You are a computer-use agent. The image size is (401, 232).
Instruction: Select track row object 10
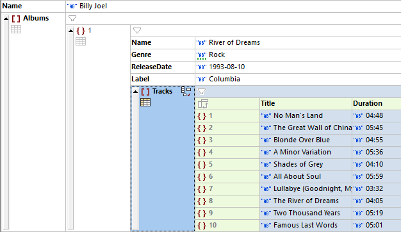pos(227,226)
